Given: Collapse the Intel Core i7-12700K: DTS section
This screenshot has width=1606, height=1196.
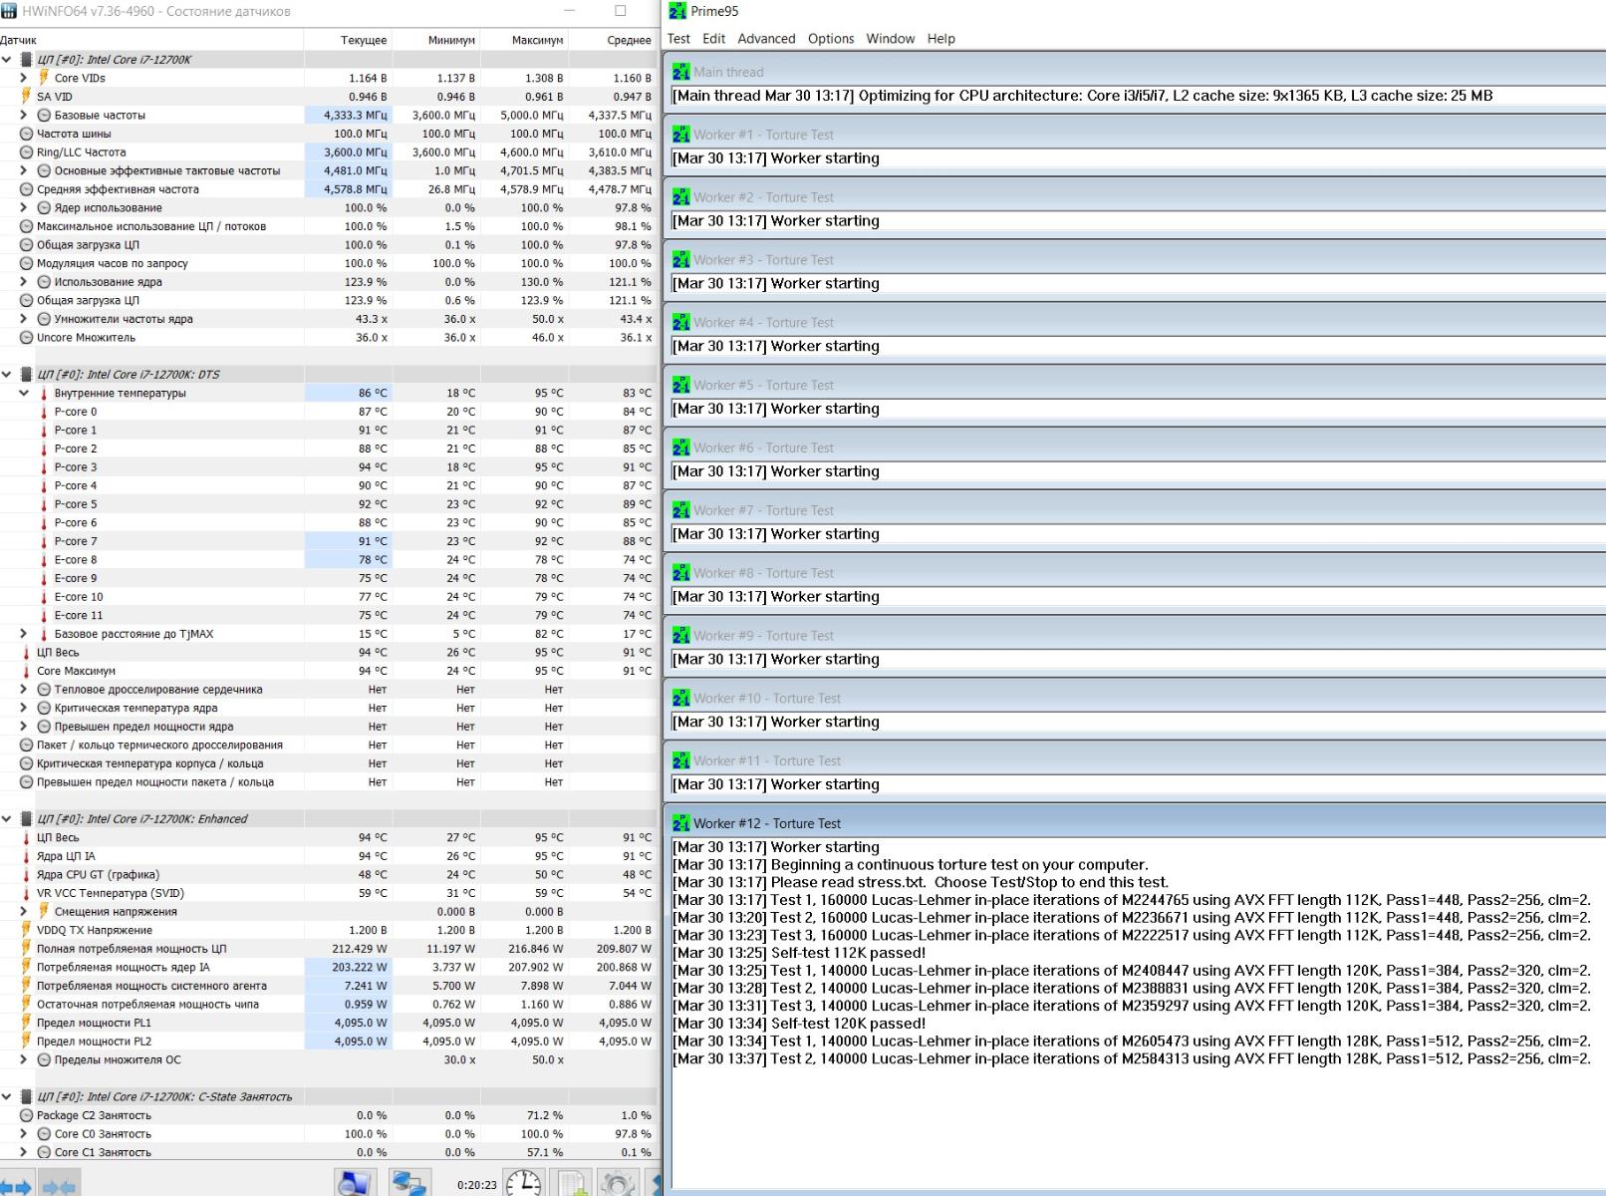Looking at the screenshot, I should point(7,375).
